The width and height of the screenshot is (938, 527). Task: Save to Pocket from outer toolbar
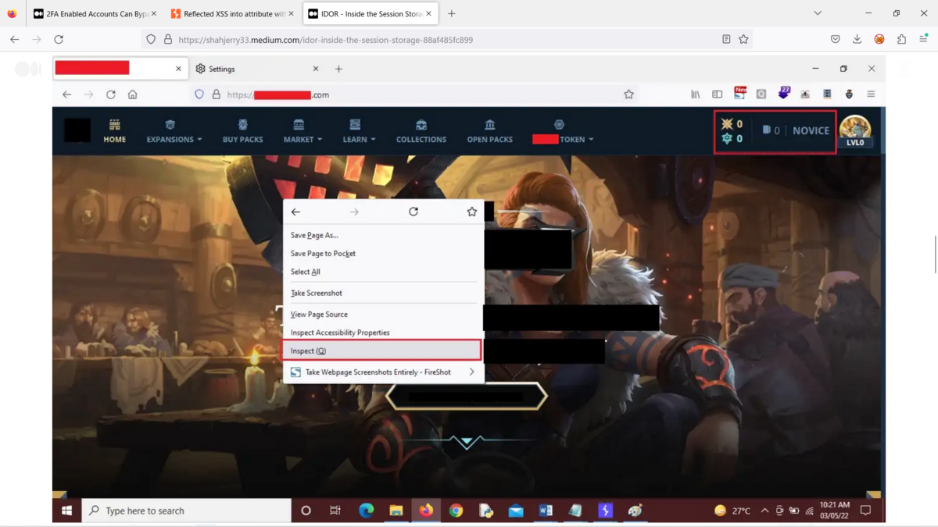(836, 39)
